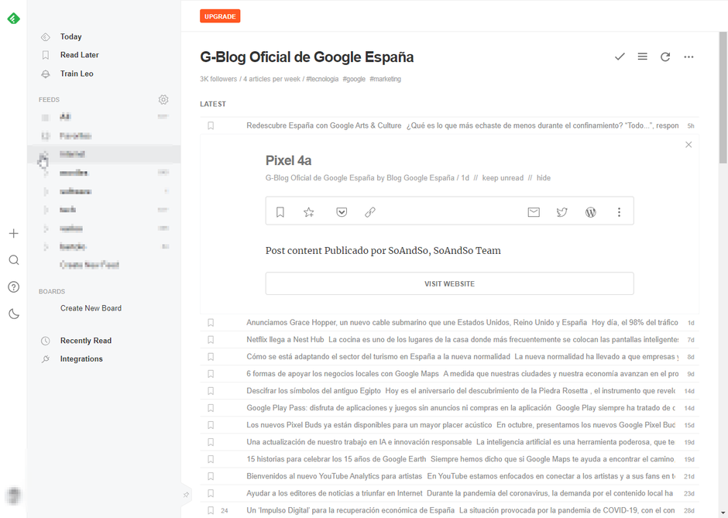Viewport: 728px width, 518px height.
Task: Open the help question mark icon
Action: point(14,286)
